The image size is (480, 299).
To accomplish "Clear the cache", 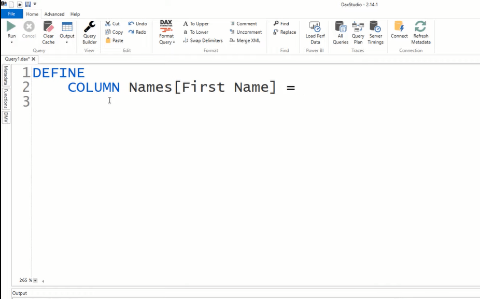I will tap(48, 33).
